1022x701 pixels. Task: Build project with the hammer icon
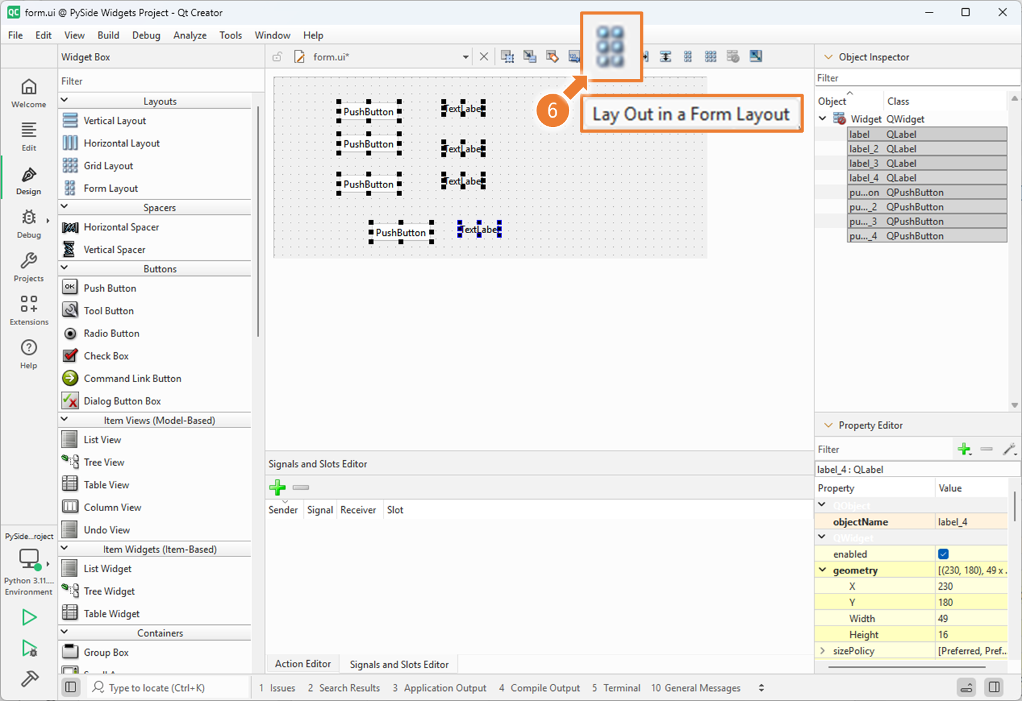click(29, 679)
